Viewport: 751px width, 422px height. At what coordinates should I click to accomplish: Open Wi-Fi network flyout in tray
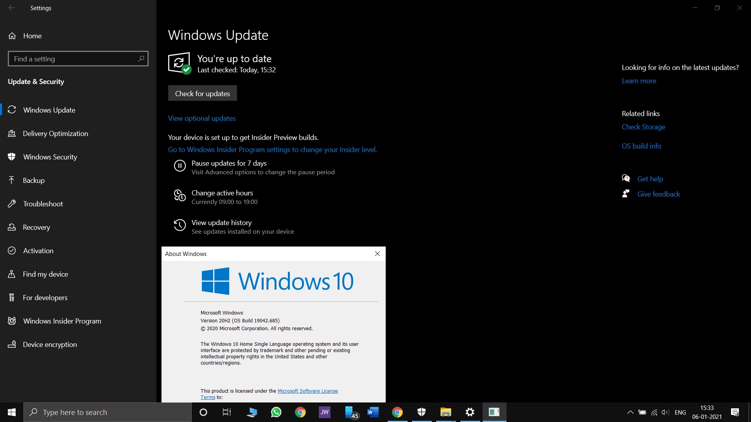(x=654, y=412)
